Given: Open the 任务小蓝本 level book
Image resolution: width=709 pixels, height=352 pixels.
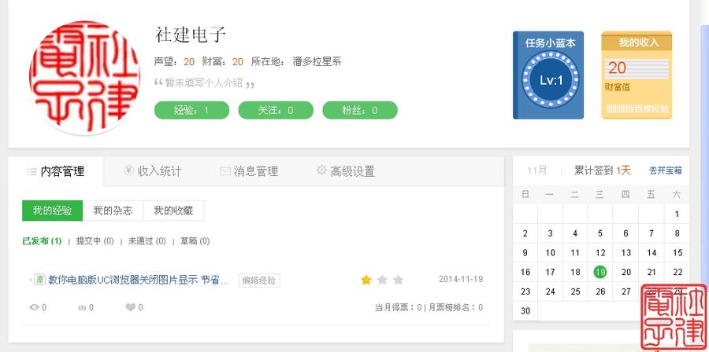Looking at the screenshot, I should (548, 76).
